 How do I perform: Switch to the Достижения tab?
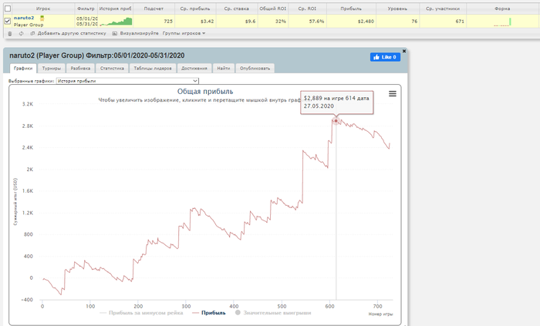pyautogui.click(x=194, y=68)
